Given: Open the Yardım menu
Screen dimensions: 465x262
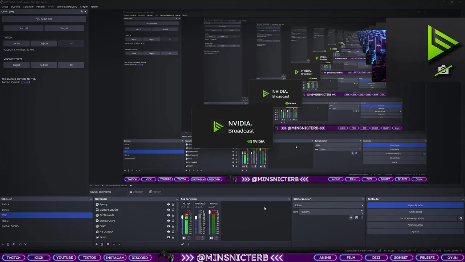Looking at the screenshot, I should pyautogui.click(x=94, y=7).
